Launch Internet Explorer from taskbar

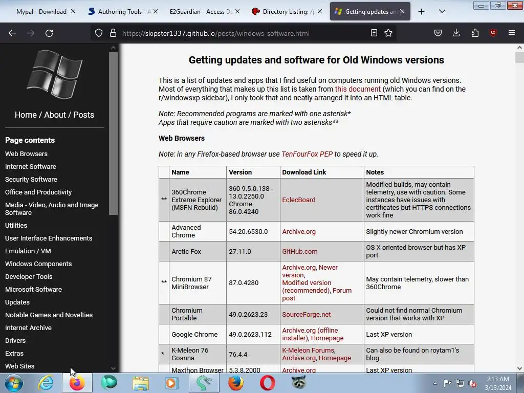[x=46, y=383]
